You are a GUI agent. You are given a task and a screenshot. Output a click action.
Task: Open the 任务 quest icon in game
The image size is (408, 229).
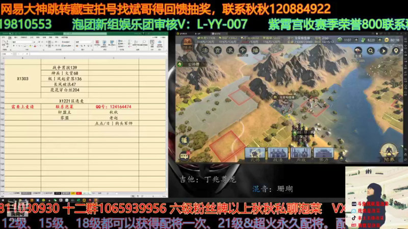click(187, 45)
